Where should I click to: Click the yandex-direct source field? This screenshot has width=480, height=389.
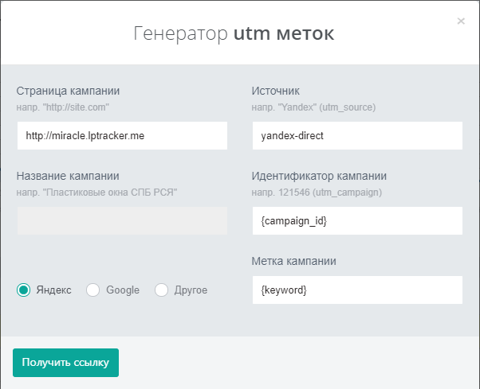pyautogui.click(x=357, y=135)
